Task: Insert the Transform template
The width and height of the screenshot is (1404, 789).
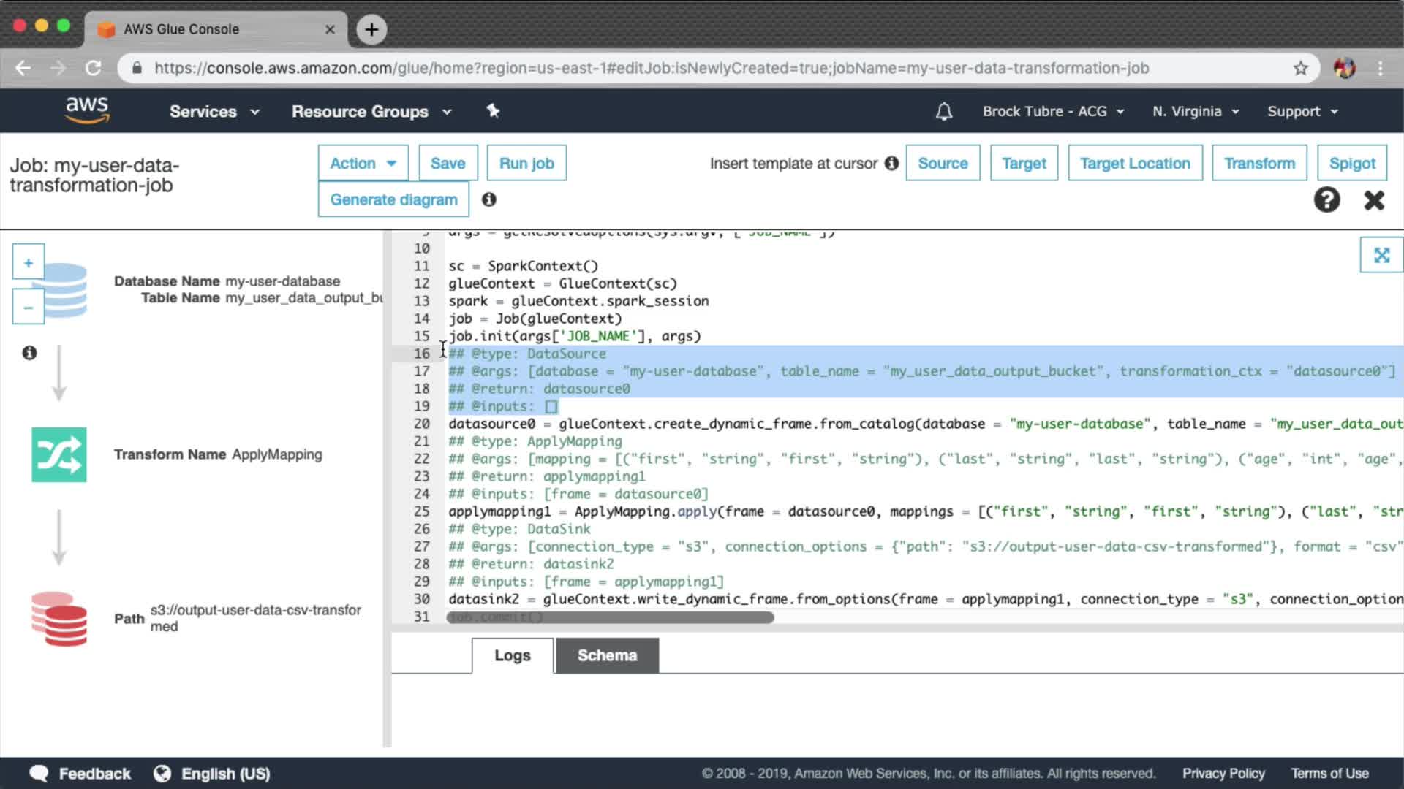Action: coord(1259,163)
